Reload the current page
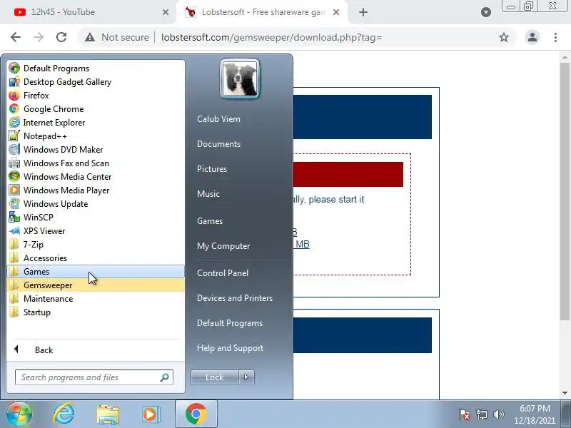571x428 pixels. click(61, 37)
